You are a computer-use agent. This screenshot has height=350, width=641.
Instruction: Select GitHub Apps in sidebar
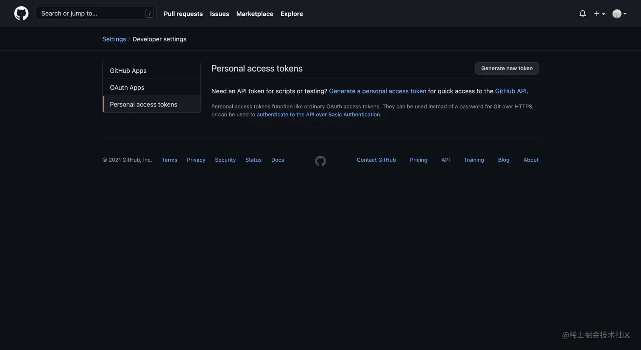tap(128, 71)
